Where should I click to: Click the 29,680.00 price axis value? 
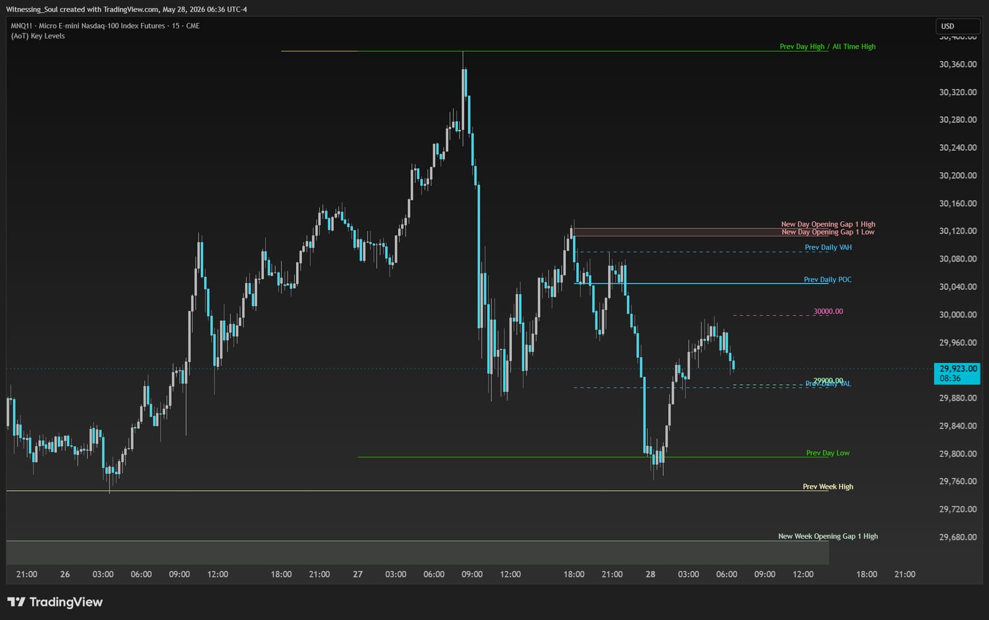pyautogui.click(x=958, y=537)
